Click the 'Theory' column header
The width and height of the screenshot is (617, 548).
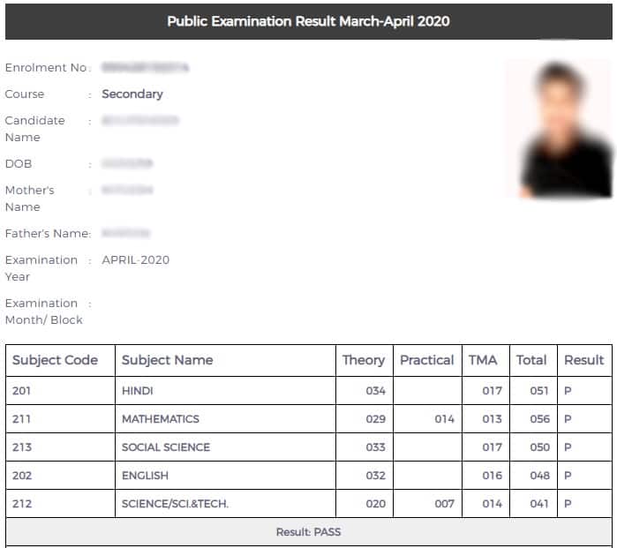(x=364, y=360)
